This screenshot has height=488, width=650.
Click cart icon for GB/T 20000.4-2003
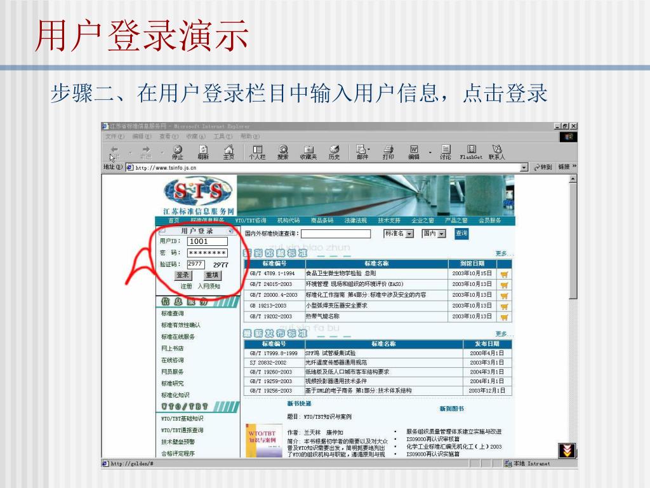504,295
